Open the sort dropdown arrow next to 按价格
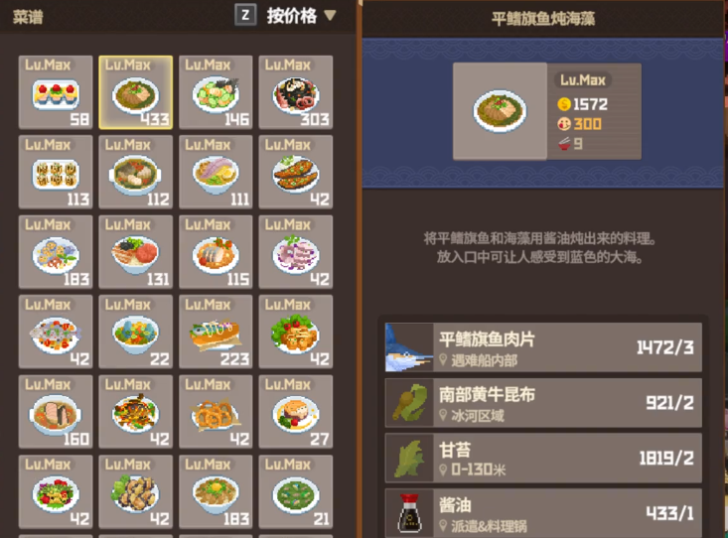The height and width of the screenshot is (538, 728). coord(330,15)
